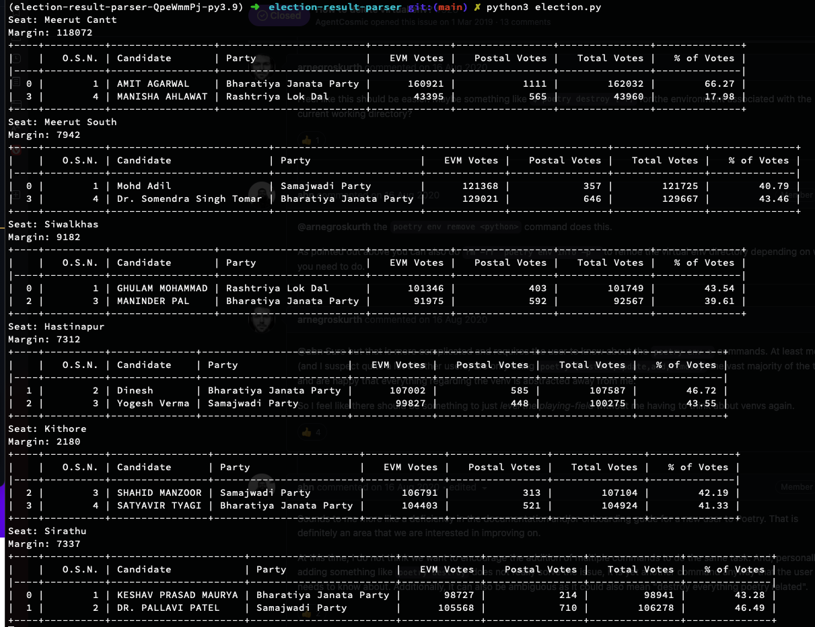Click the virtualenv name election-result-parser-QpeWmmPj-py3.9
The height and width of the screenshot is (627, 815).
click(x=126, y=7)
